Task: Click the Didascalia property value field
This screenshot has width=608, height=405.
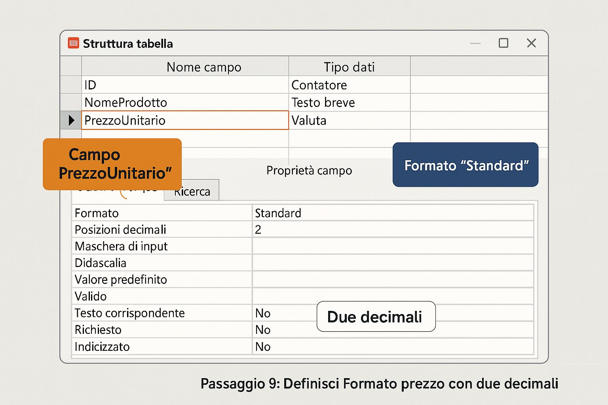Action: (393, 263)
